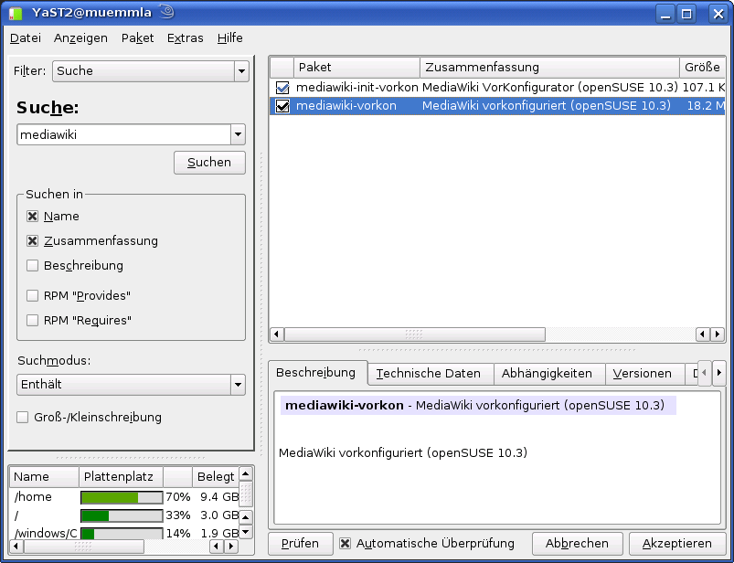
Task: Sort by the Zusammenfassung column header
Action: [549, 68]
